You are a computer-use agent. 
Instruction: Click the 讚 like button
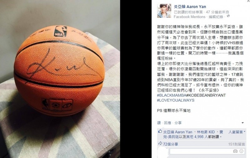coord(159,123)
